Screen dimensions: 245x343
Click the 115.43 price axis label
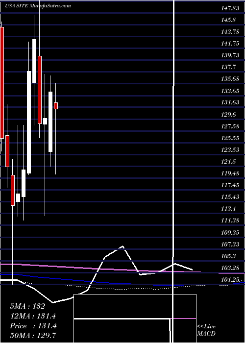[x=230, y=197]
